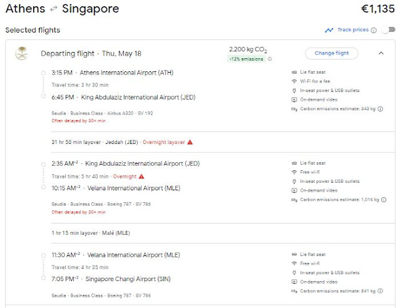400x308 pixels.
Task: Click the Change flight button
Action: tap(331, 53)
